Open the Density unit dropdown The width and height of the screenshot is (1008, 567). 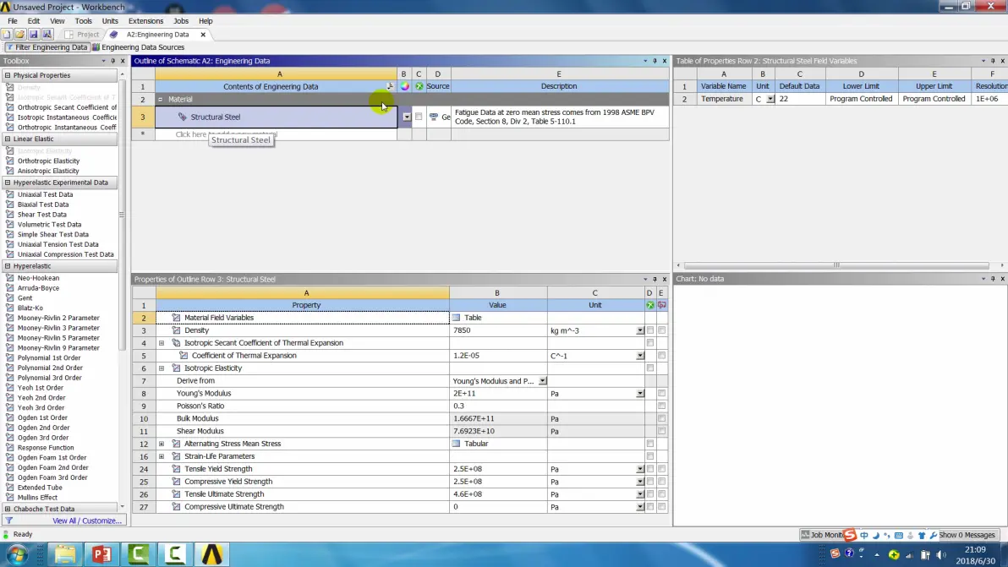click(x=639, y=330)
